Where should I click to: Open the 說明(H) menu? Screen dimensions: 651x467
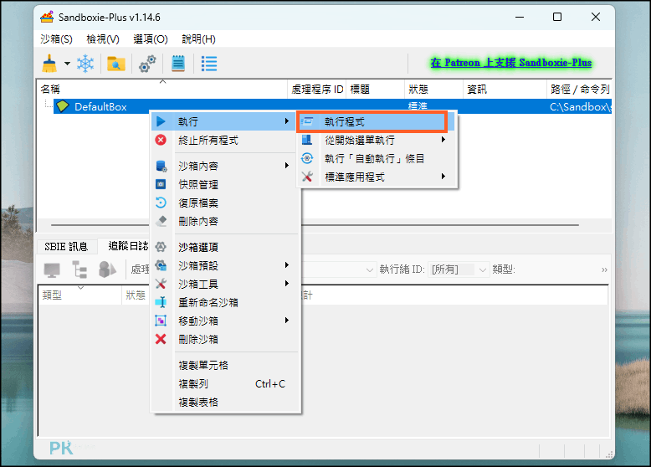click(x=198, y=39)
